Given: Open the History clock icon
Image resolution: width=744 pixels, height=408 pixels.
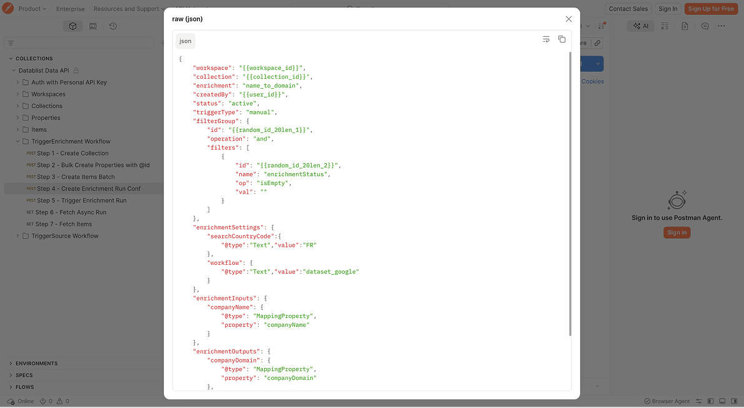Looking at the screenshot, I should (113, 26).
